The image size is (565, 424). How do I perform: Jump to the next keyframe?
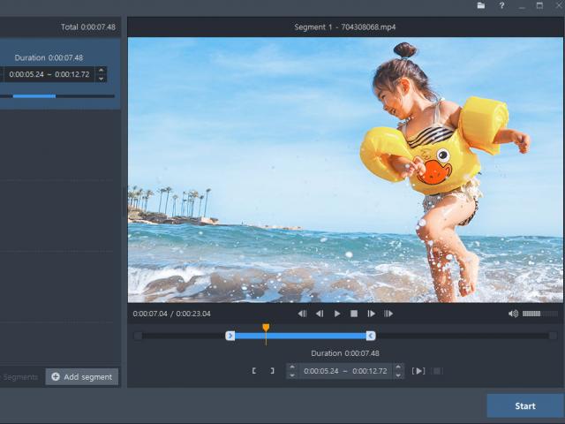click(388, 314)
